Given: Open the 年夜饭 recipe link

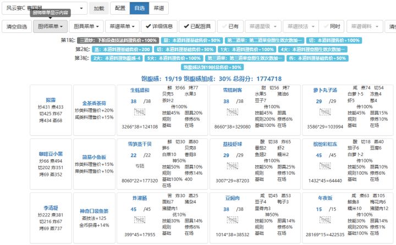Looking at the screenshot, I should [325, 198].
